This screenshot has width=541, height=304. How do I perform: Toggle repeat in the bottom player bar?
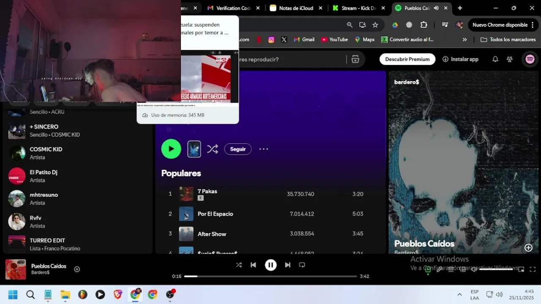point(302,265)
